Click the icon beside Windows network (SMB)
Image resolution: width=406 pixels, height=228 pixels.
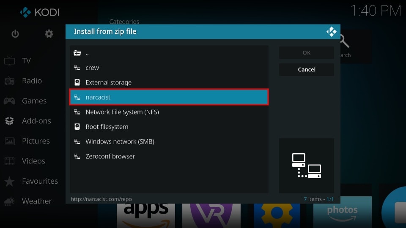[x=77, y=141]
